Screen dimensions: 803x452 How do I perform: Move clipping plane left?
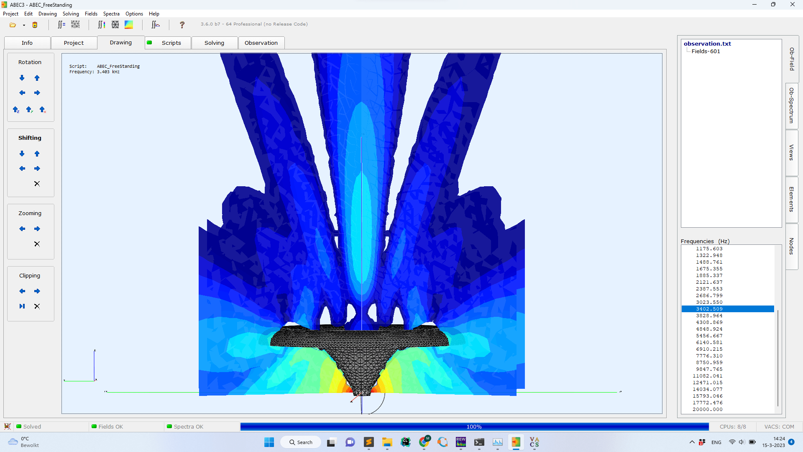tap(22, 291)
